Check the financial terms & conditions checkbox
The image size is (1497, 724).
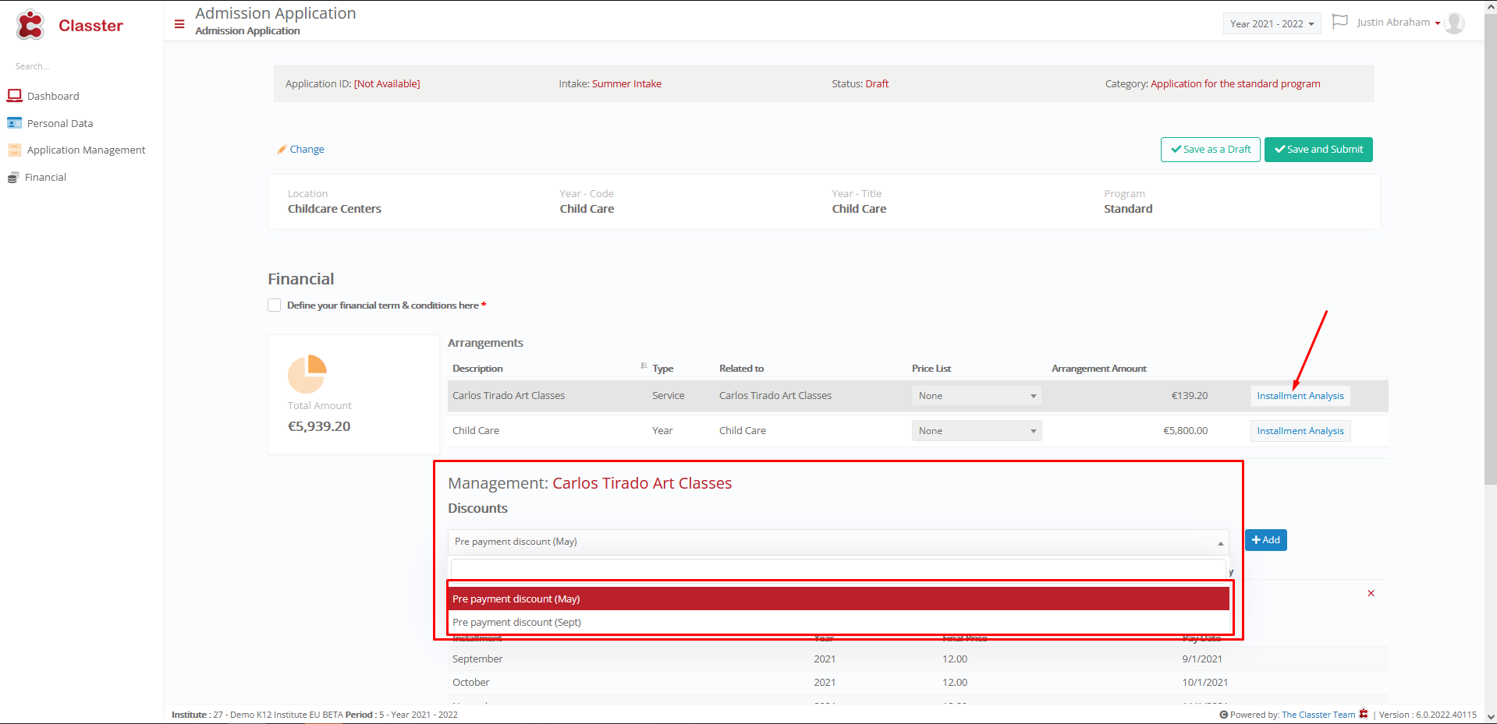point(274,305)
